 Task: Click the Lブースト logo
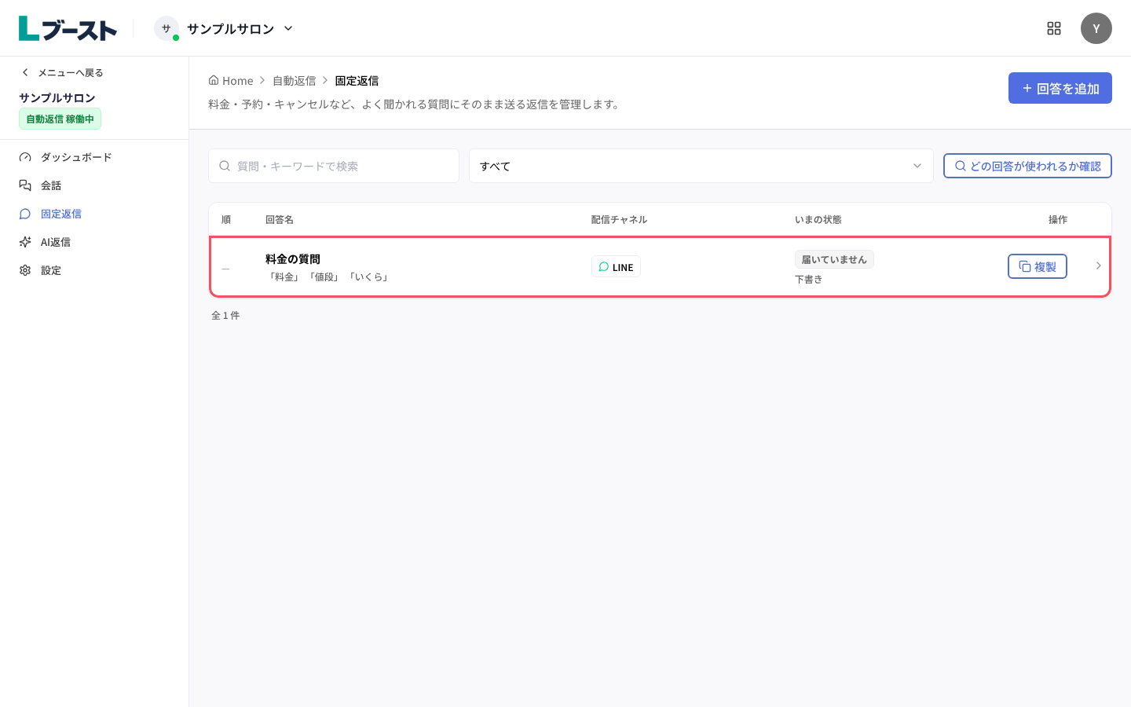tap(68, 28)
